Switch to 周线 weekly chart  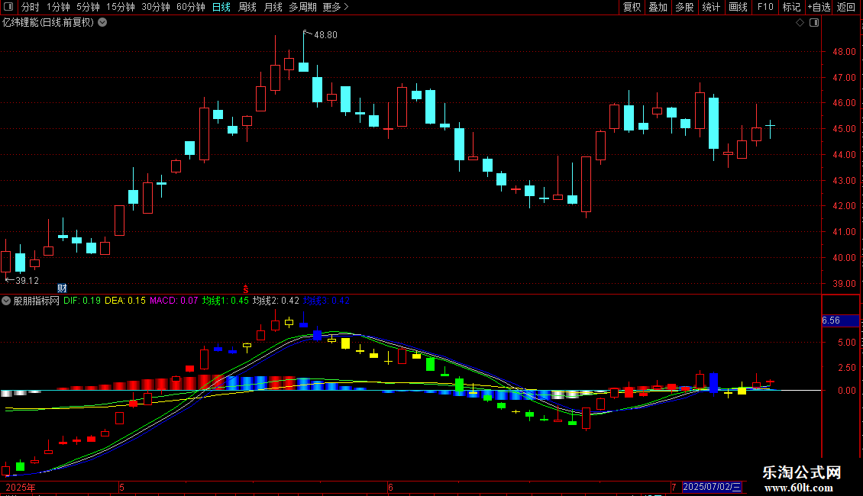pyautogui.click(x=247, y=7)
